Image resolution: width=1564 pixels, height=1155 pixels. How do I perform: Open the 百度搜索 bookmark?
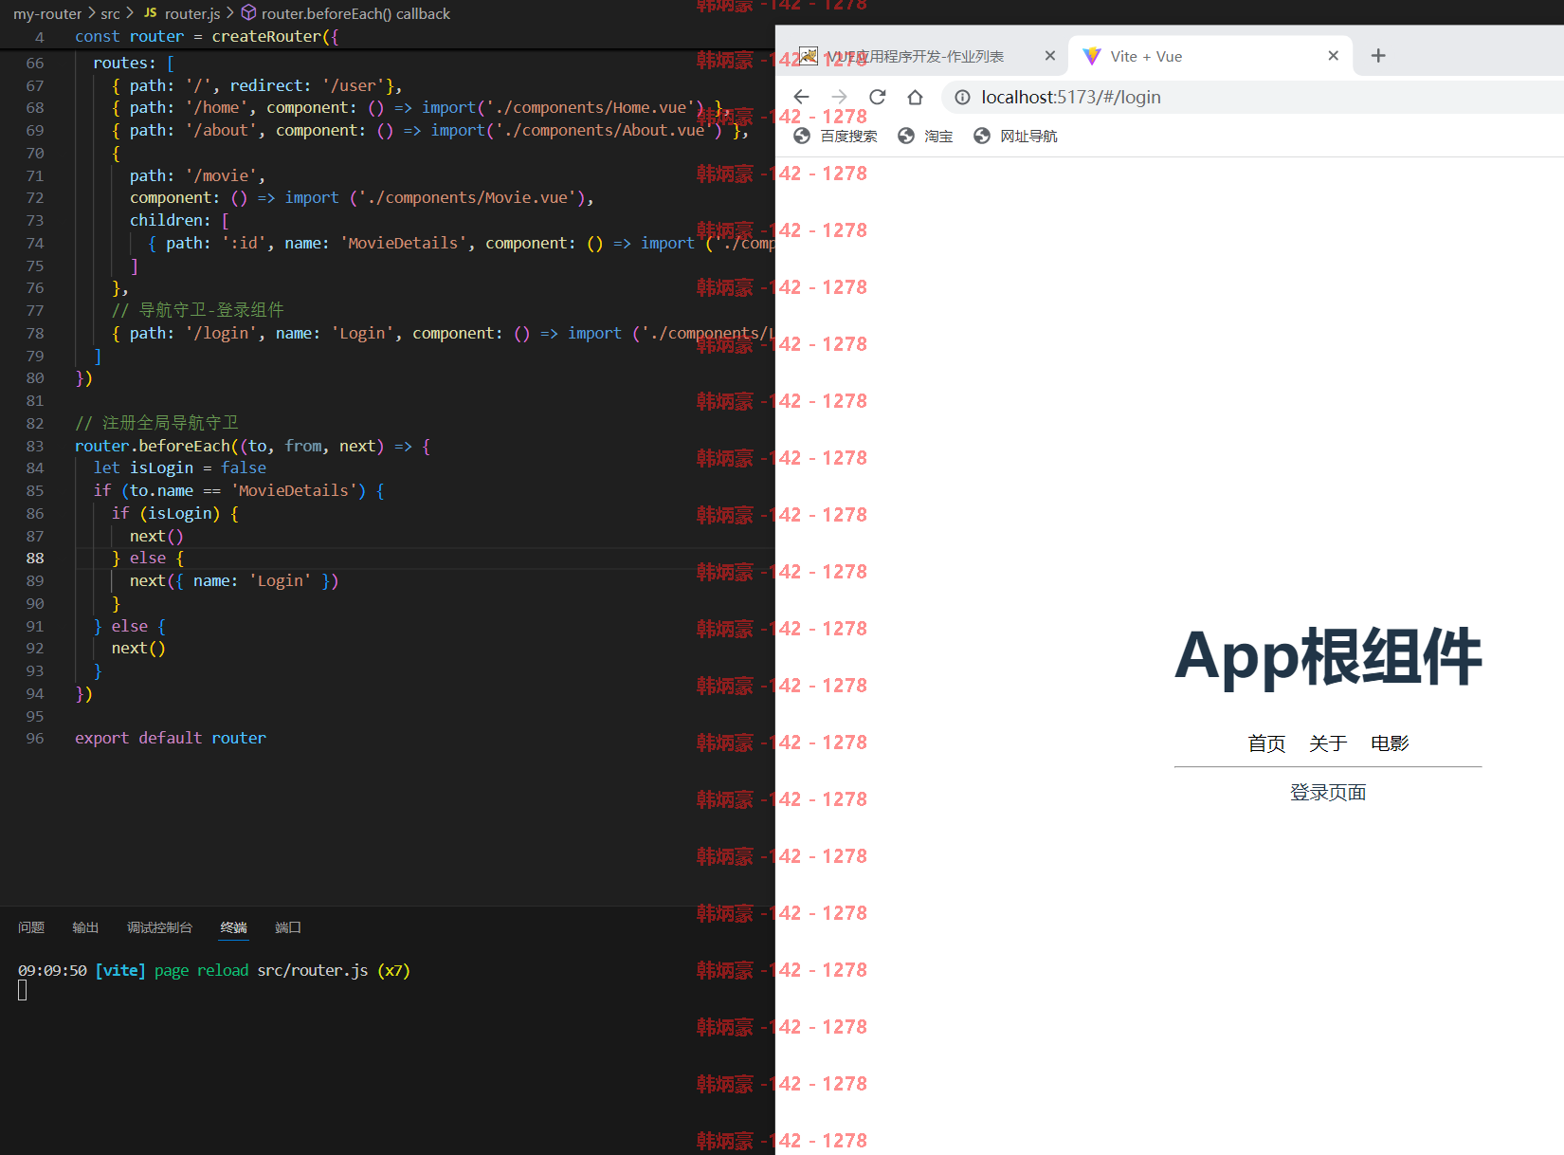(x=835, y=136)
